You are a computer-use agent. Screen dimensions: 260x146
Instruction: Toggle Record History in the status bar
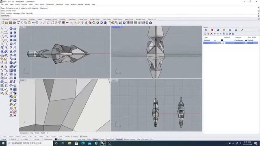coord(130,140)
